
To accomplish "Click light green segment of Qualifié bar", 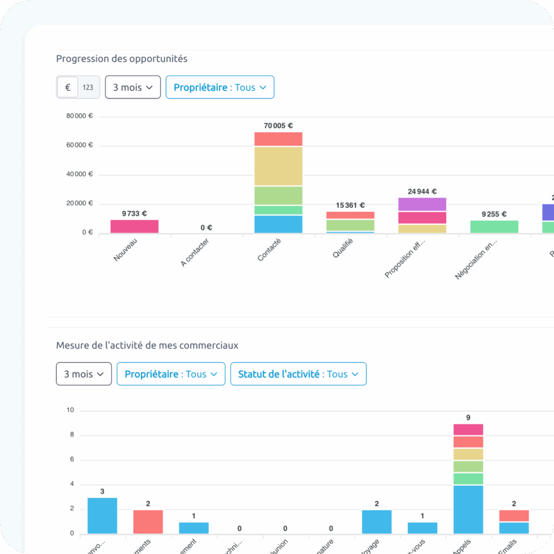I will tap(350, 225).
